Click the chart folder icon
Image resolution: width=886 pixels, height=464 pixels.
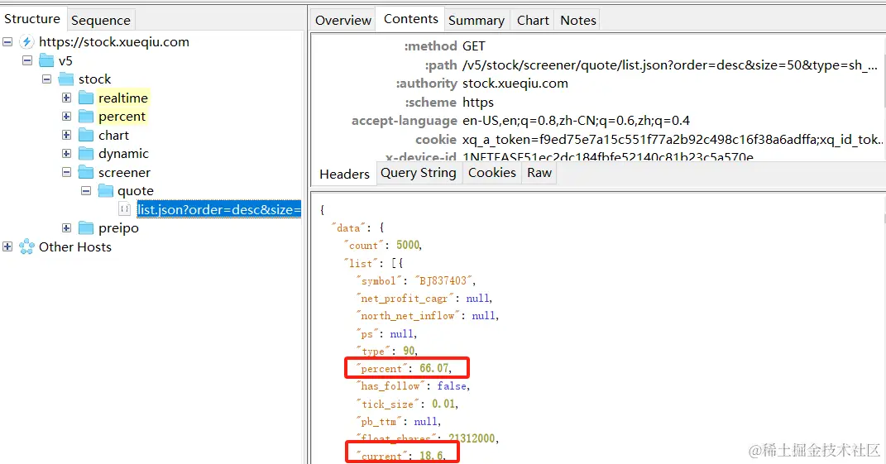[86, 135]
